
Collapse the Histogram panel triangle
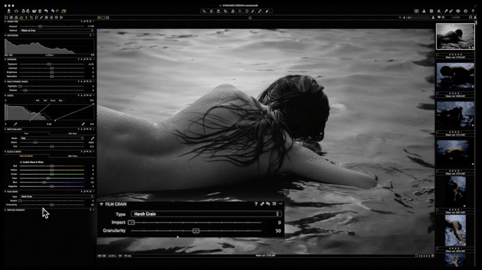tap(5, 36)
